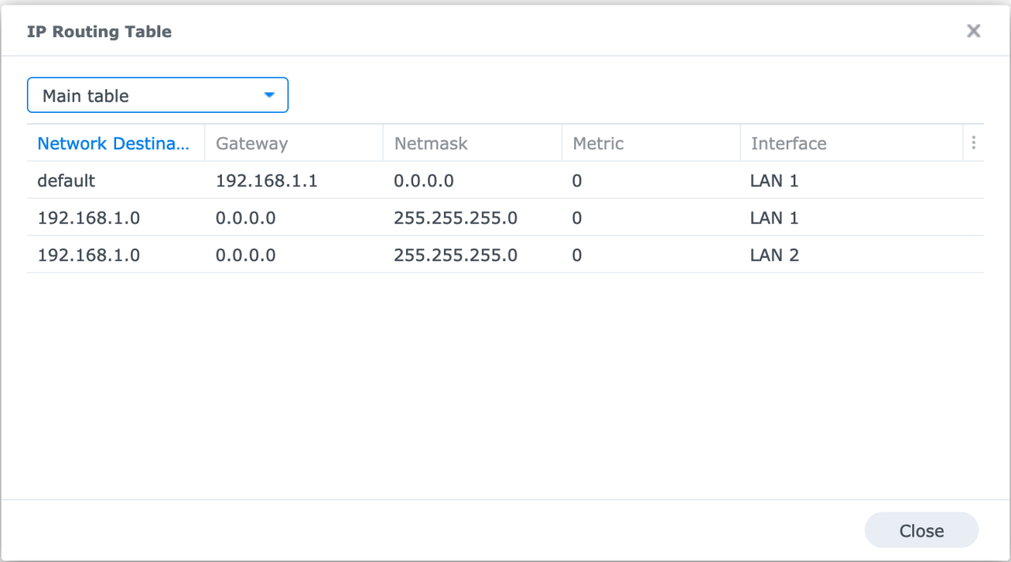Click the metric value of the default route
1011x562 pixels.
coord(577,181)
